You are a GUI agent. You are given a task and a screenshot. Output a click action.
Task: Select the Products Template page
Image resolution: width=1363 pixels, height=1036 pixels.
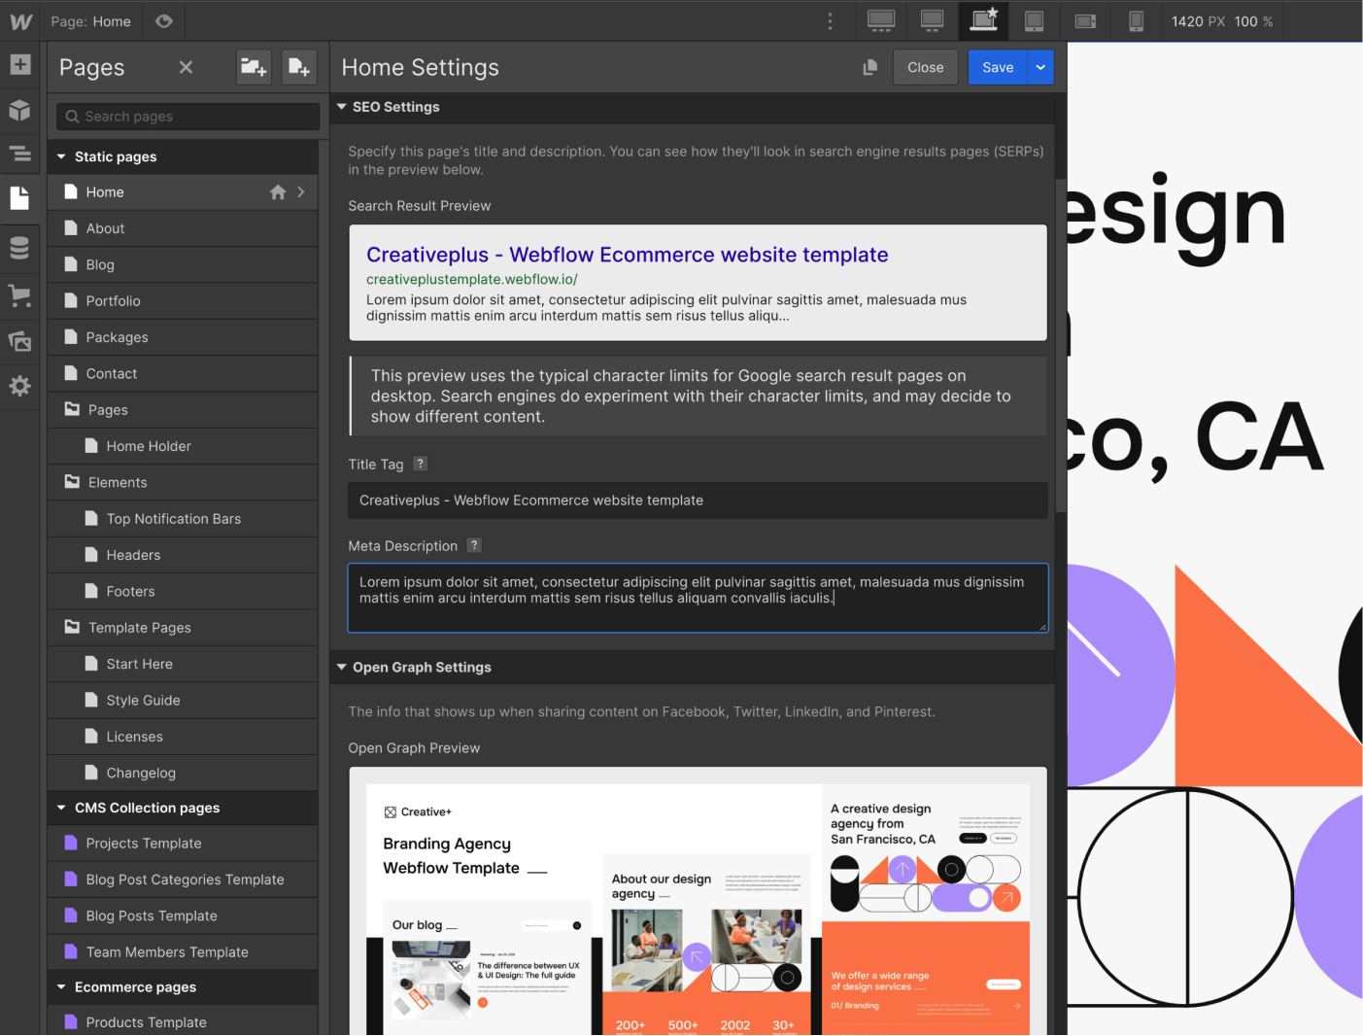(x=183, y=1022)
